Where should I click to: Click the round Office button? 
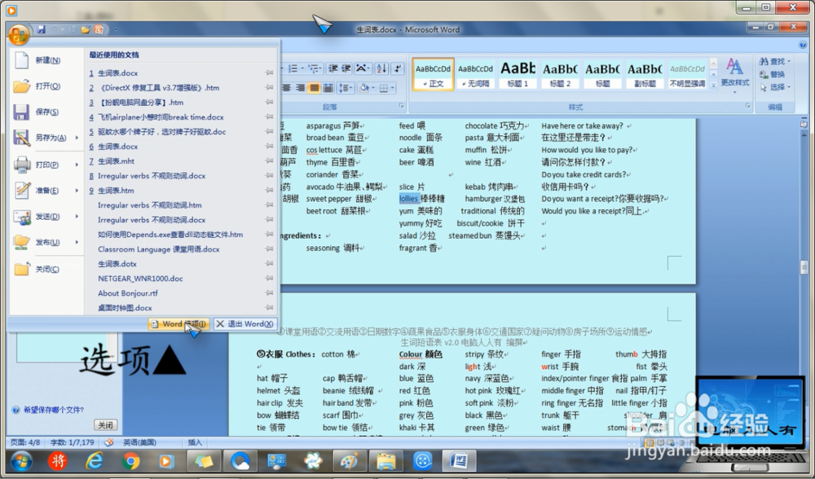pos(19,35)
